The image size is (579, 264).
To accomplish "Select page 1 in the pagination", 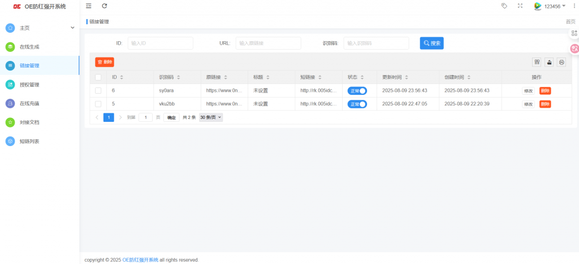I will pos(109,117).
